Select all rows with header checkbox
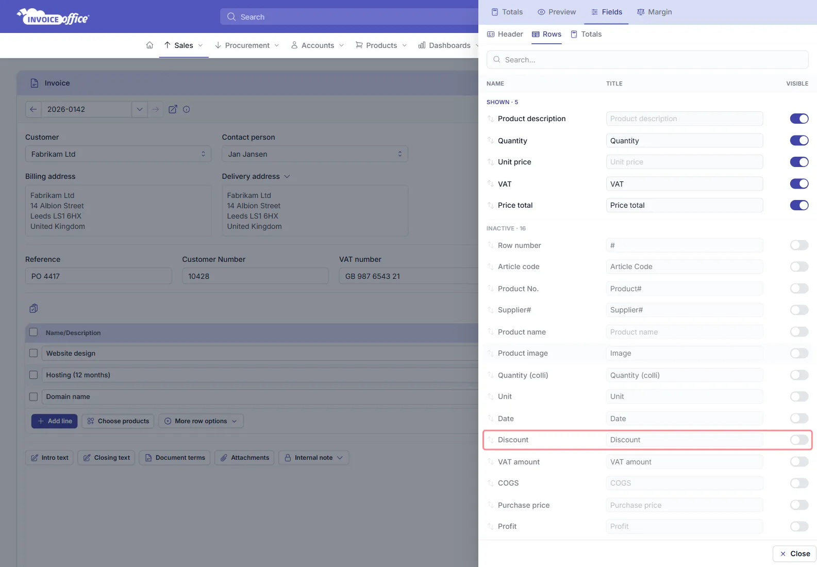The image size is (817, 567). coord(34,332)
